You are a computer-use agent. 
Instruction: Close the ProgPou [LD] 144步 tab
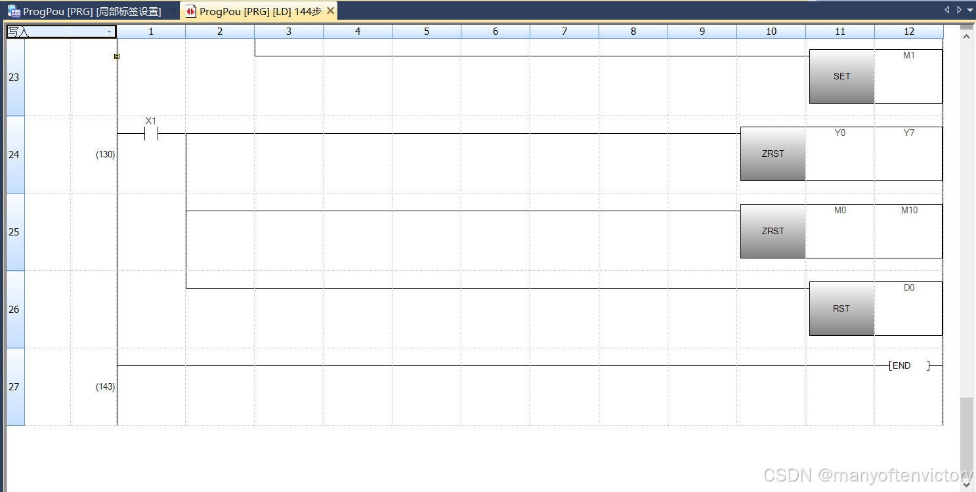(x=330, y=11)
